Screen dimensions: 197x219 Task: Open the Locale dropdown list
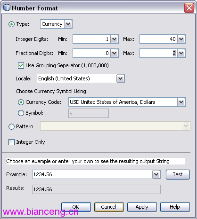(121, 78)
